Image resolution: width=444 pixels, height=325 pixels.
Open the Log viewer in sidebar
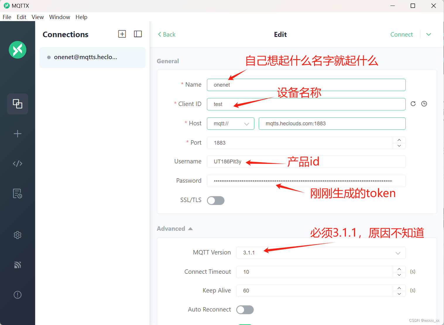point(18,193)
